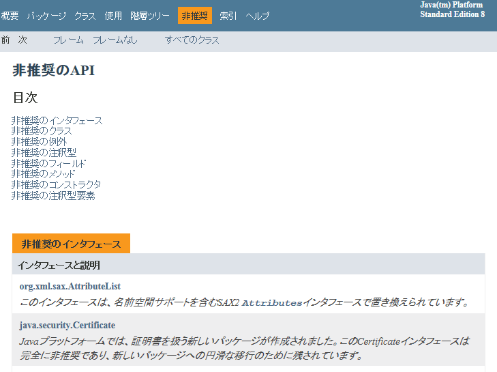Click 前 in the sub-navigation bar
The image size is (497, 372).
[x=5, y=40]
